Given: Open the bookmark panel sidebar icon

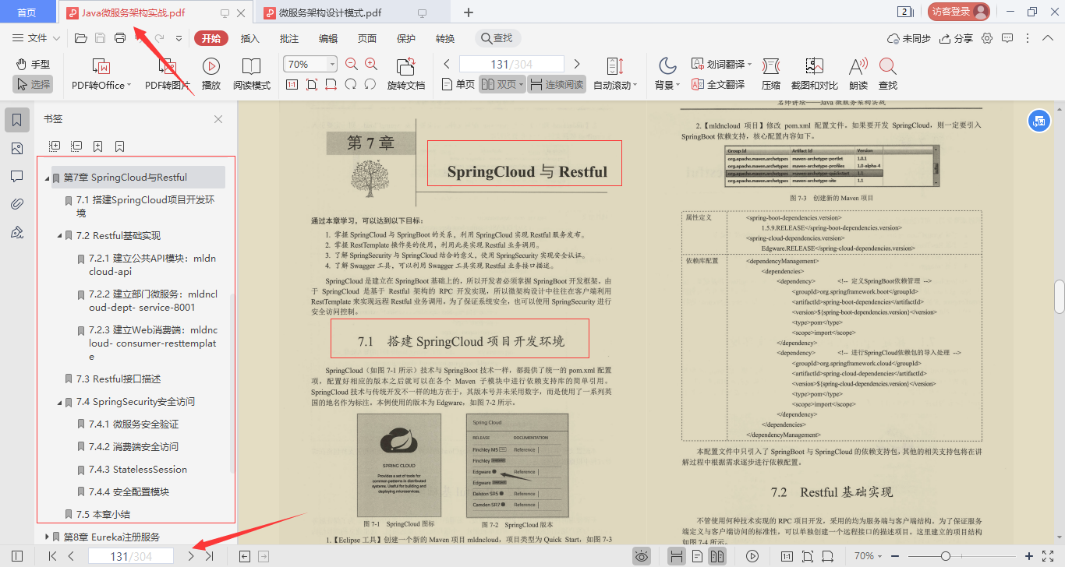Looking at the screenshot, I should click(17, 120).
